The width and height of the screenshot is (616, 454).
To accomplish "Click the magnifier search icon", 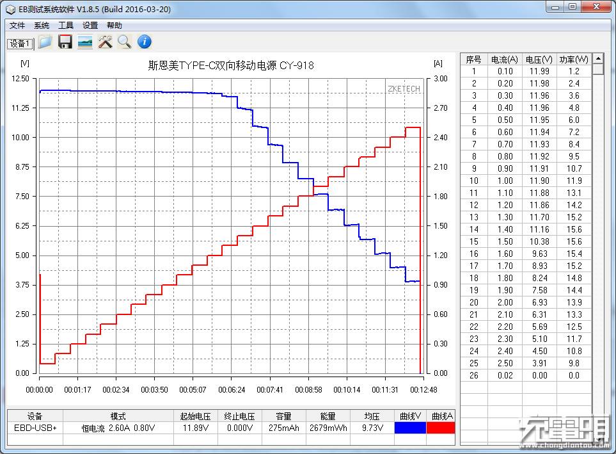I will 125,42.
